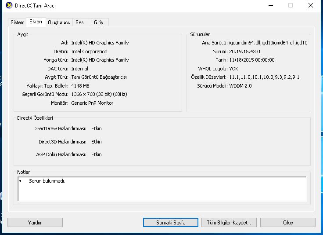Image resolution: width=323 pixels, height=235 pixels.
Task: Select the 'Sorun bulunmadı.' note text
Action: pos(47,181)
